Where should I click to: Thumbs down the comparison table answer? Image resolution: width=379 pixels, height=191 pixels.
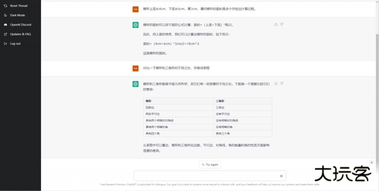[x=282, y=83]
